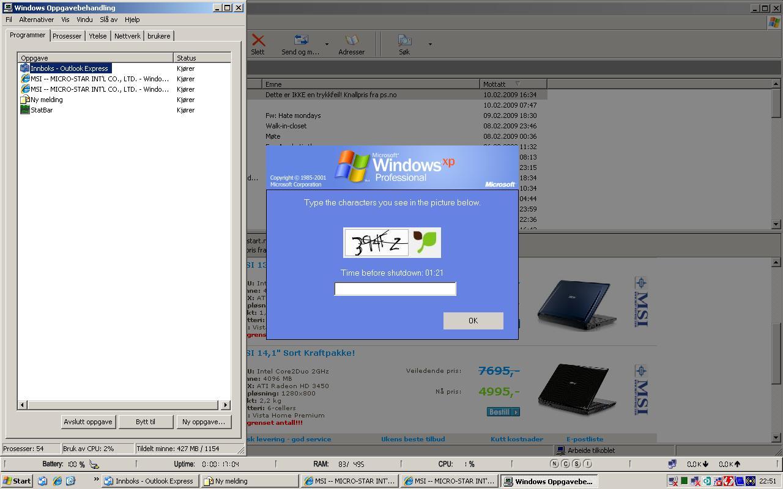The image size is (783, 489).
Task: Select the StatBar task icon in list
Action: click(25, 110)
